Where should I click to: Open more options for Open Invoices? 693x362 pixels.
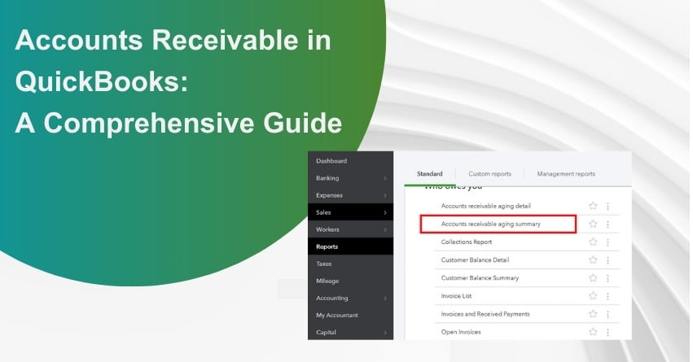(x=607, y=333)
